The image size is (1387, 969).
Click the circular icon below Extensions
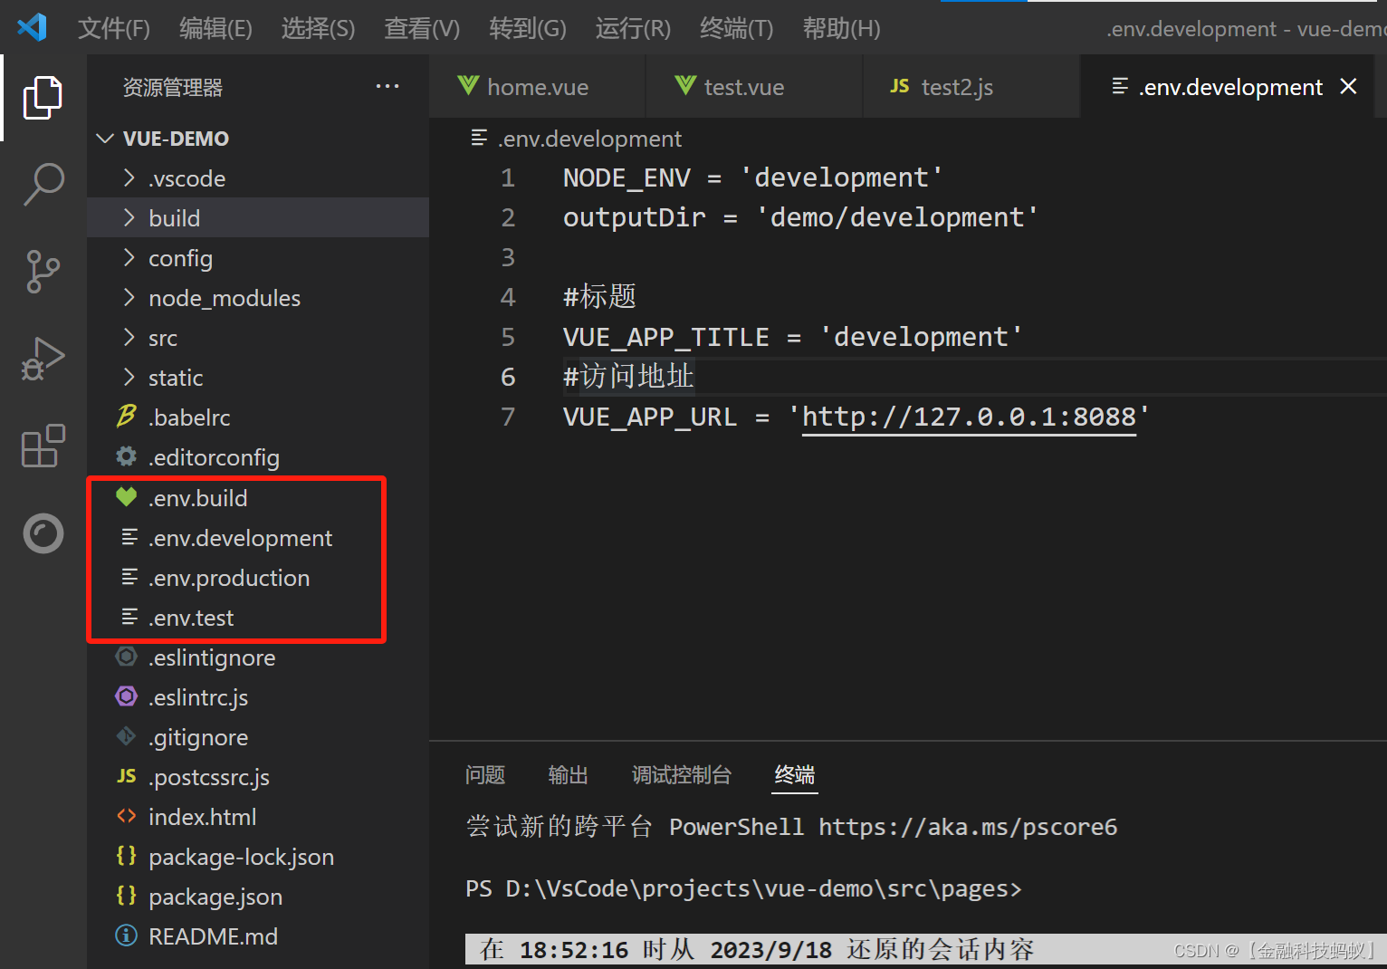click(x=43, y=533)
